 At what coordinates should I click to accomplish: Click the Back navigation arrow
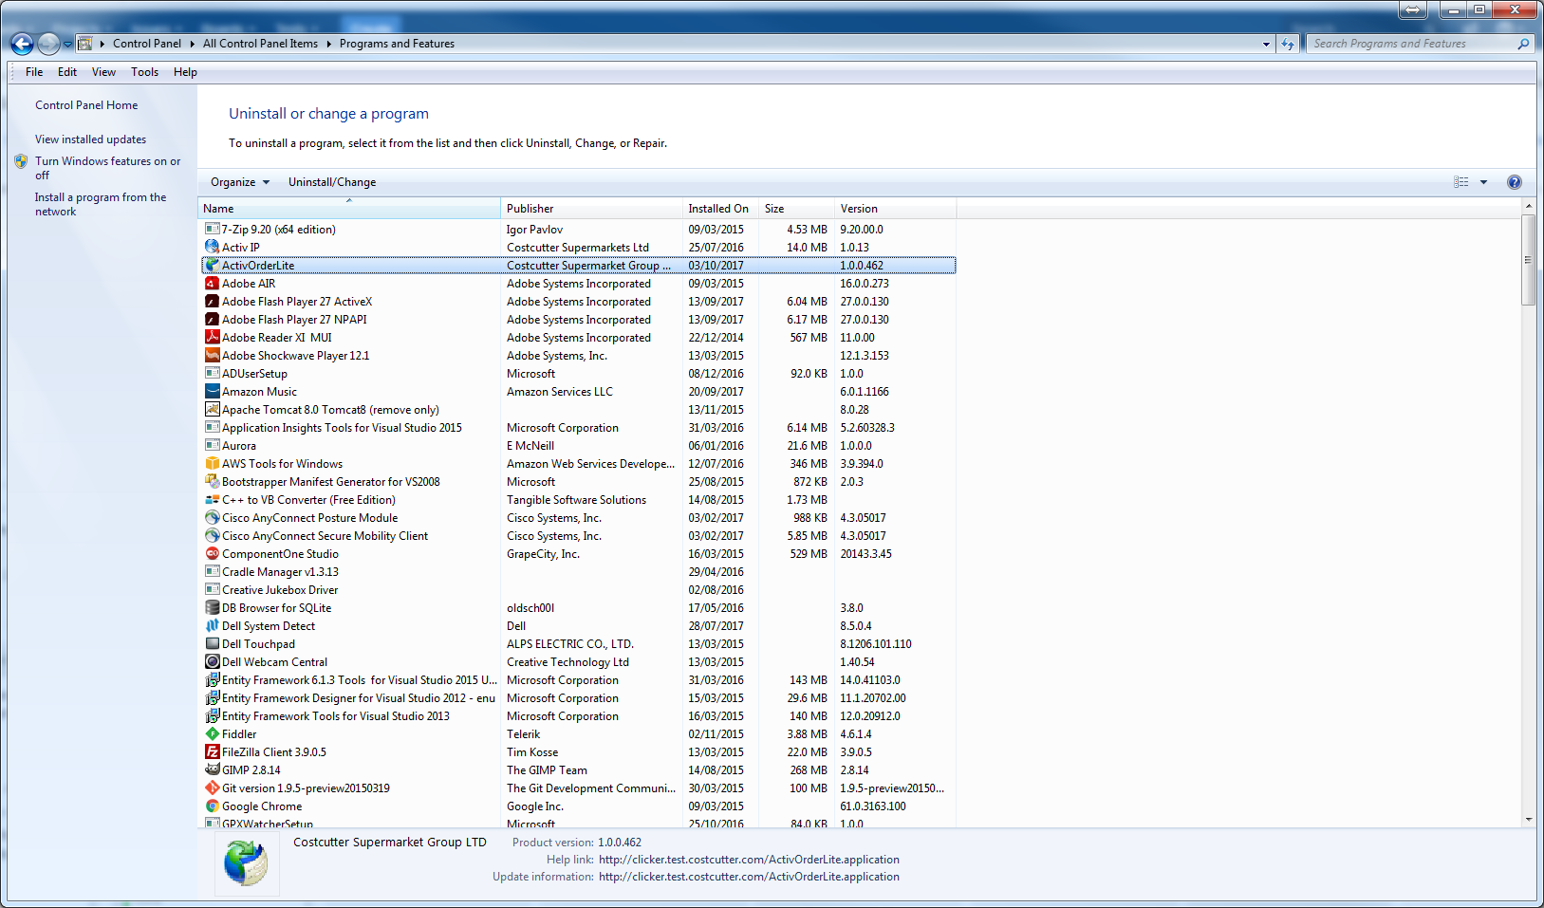[x=22, y=44]
